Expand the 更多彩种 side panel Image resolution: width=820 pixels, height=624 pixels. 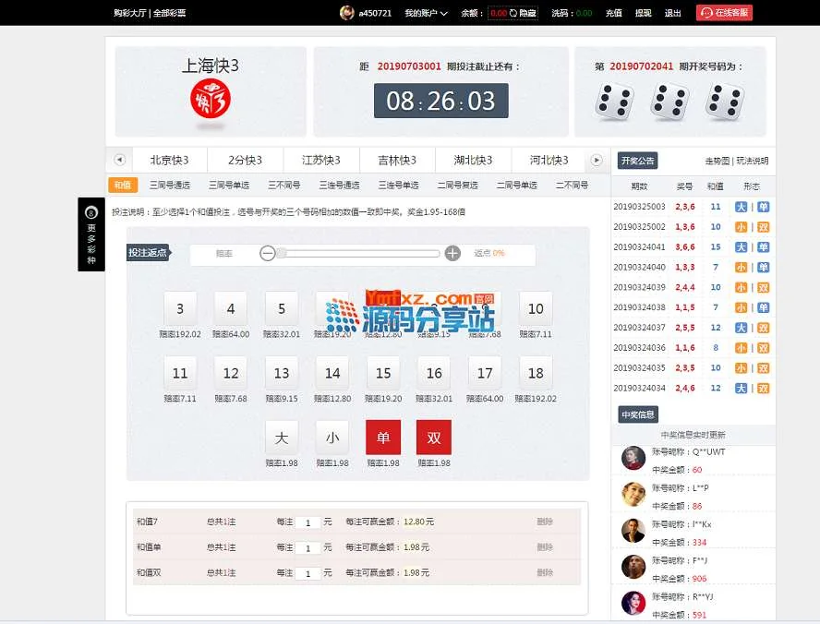click(x=90, y=234)
